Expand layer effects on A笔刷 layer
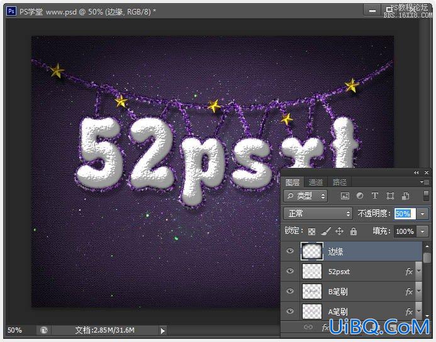Screen dimensions: 436x342 point(418,311)
